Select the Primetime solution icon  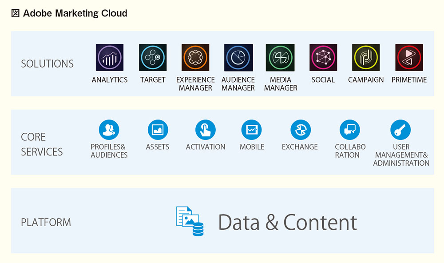(409, 57)
